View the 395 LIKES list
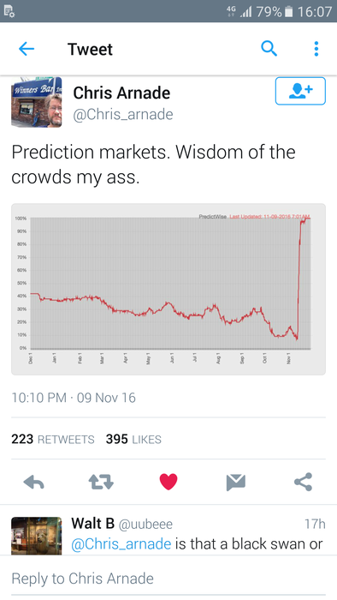The height and width of the screenshot is (600, 337). (133, 439)
